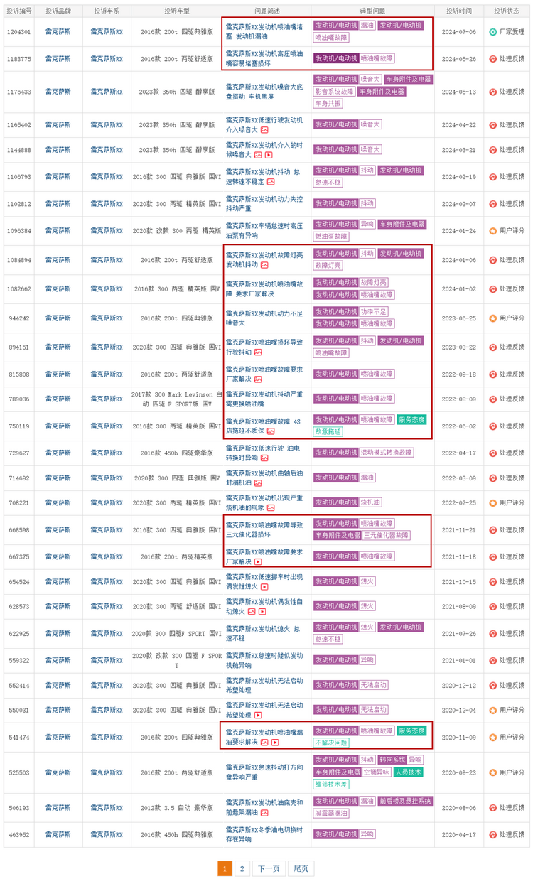Play the video icon in complaint 1144888
Screen dimensions: 533x879
pyautogui.click(x=269, y=155)
